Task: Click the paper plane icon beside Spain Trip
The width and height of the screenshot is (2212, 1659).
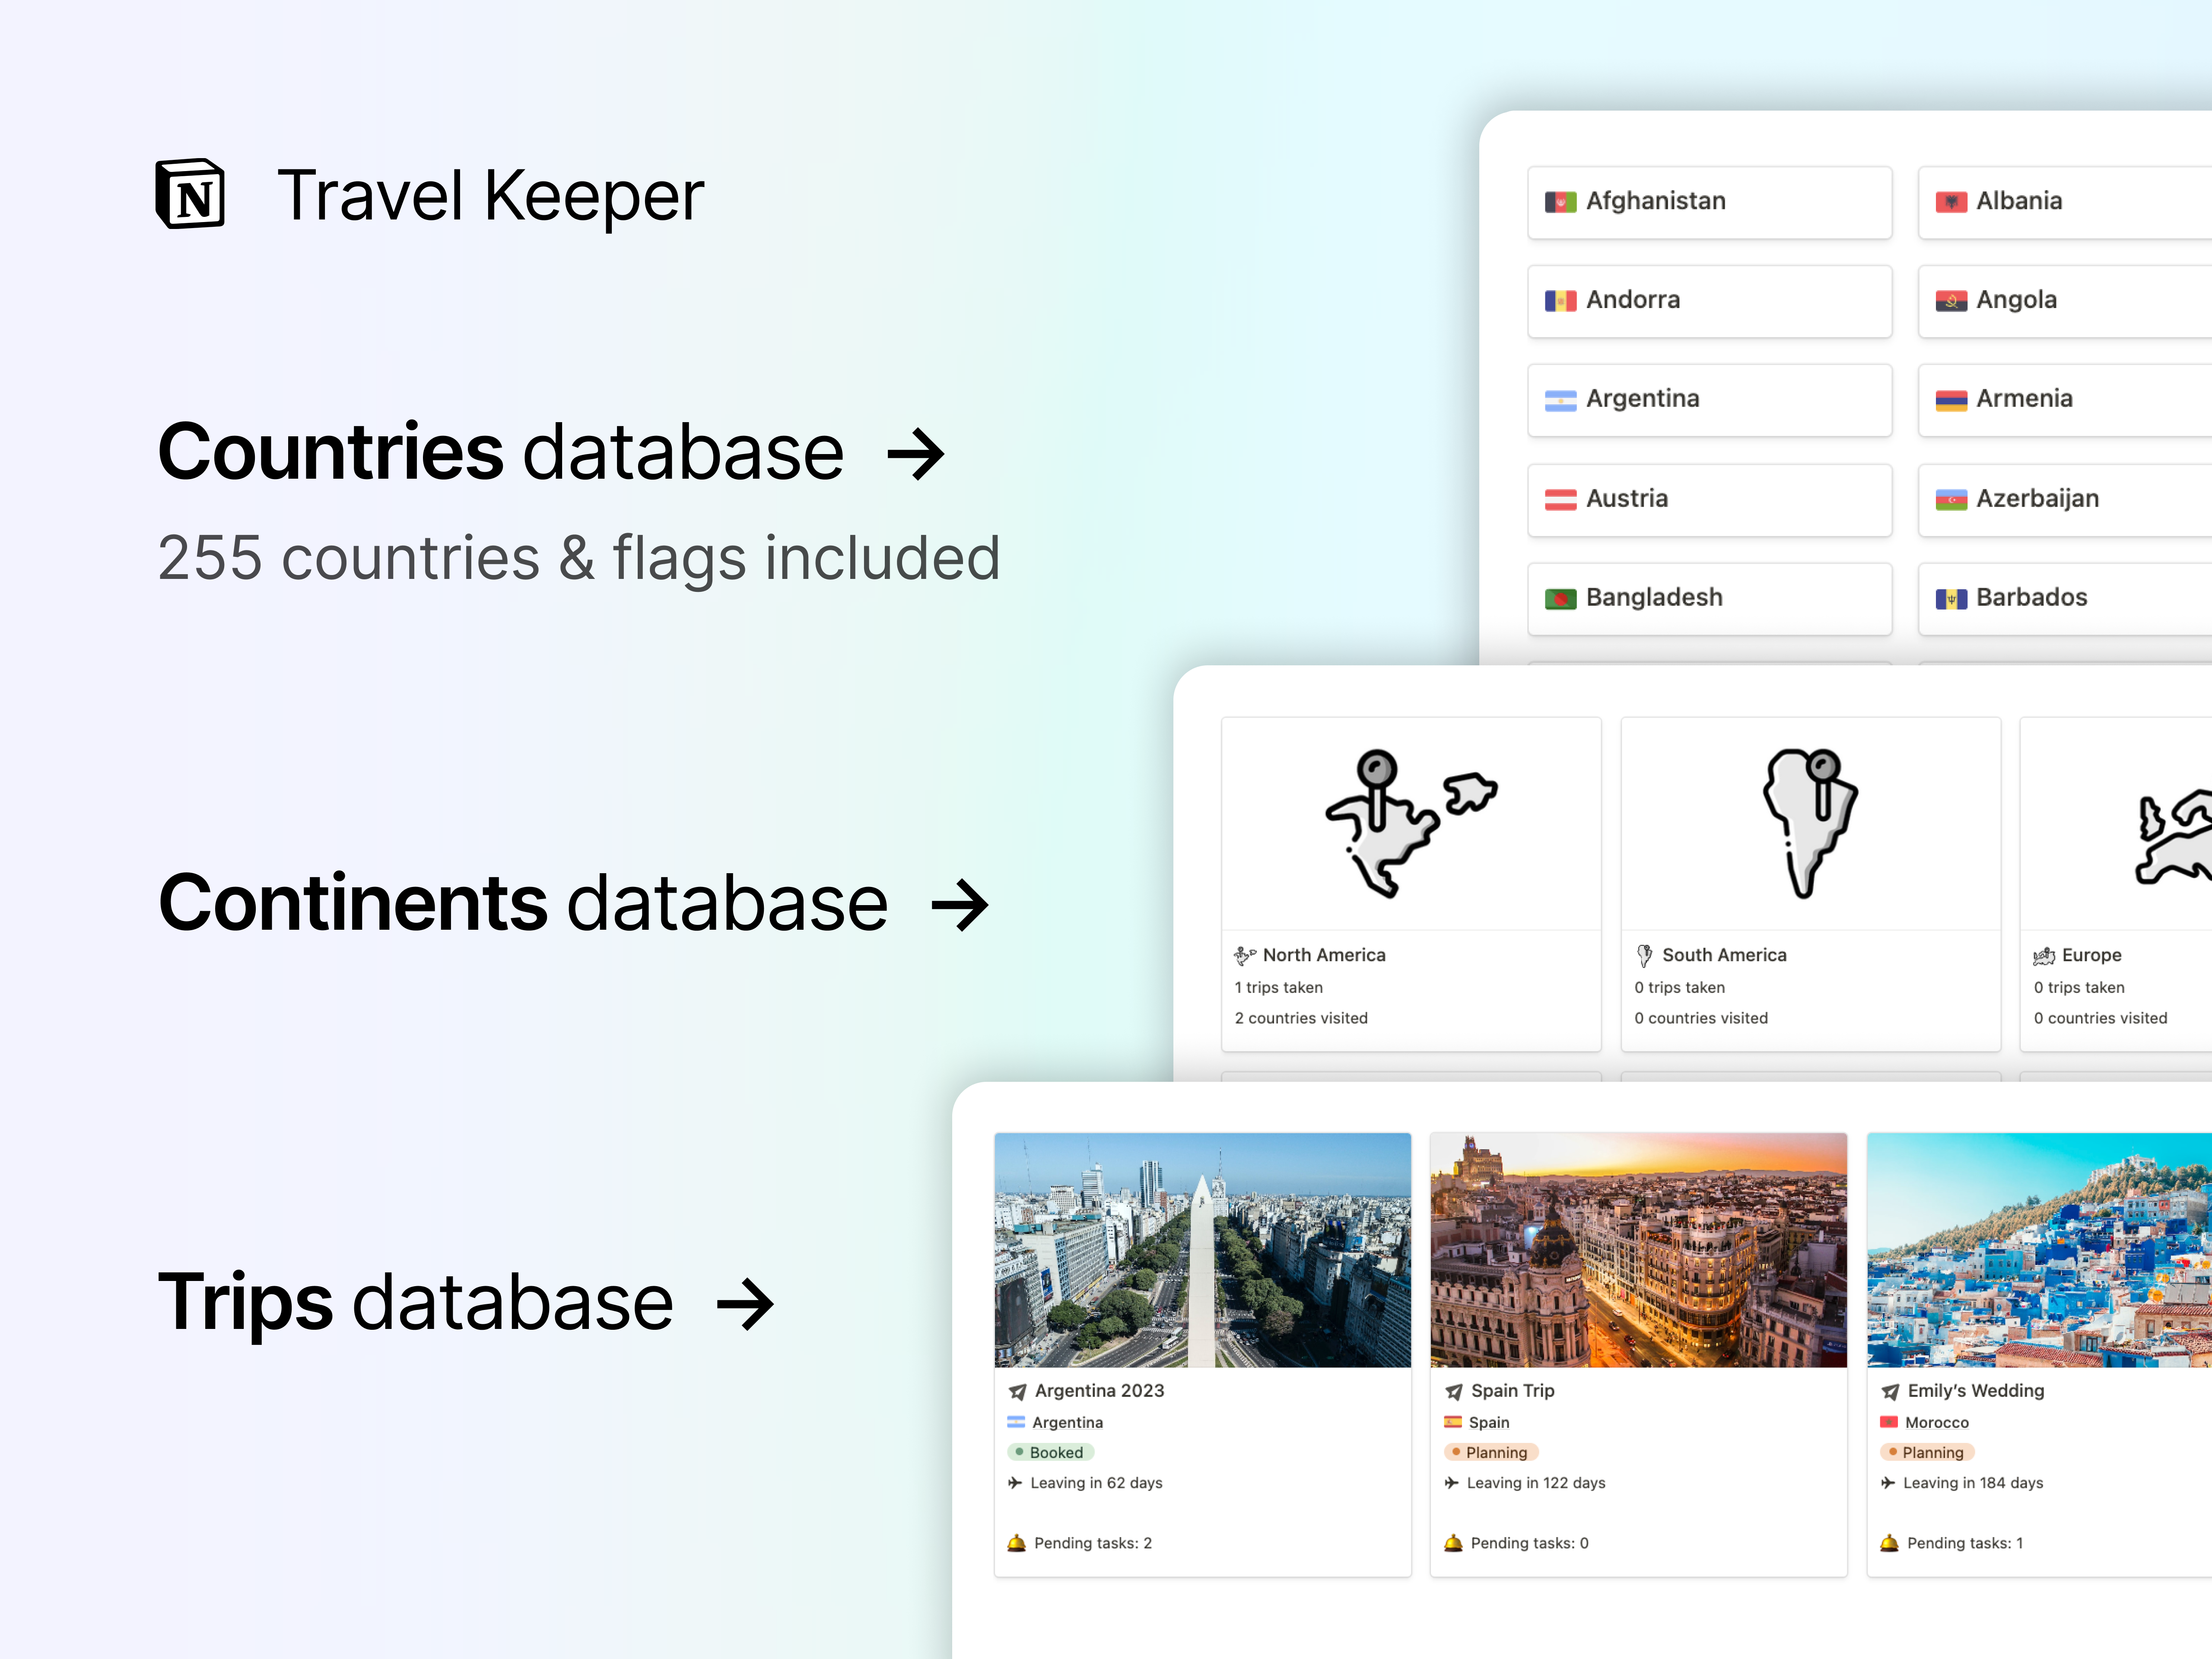Action: [x=1454, y=1391]
